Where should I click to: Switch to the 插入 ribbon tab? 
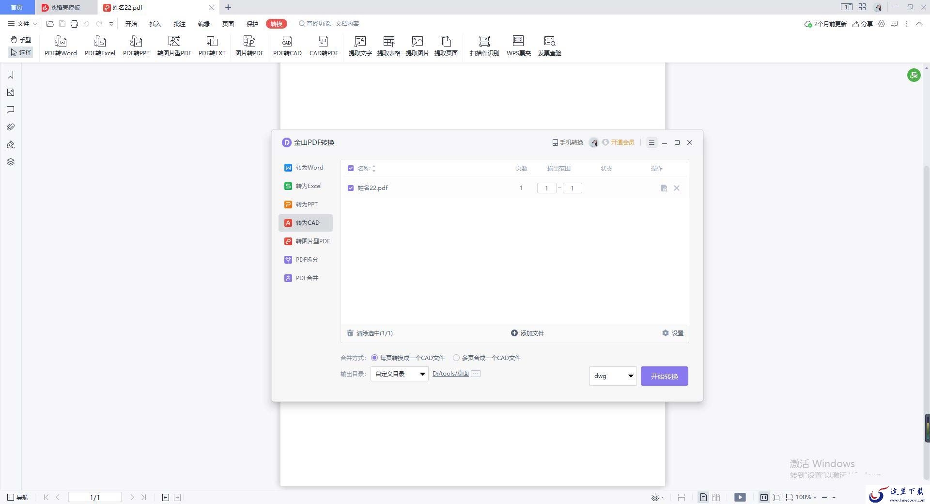click(x=155, y=24)
